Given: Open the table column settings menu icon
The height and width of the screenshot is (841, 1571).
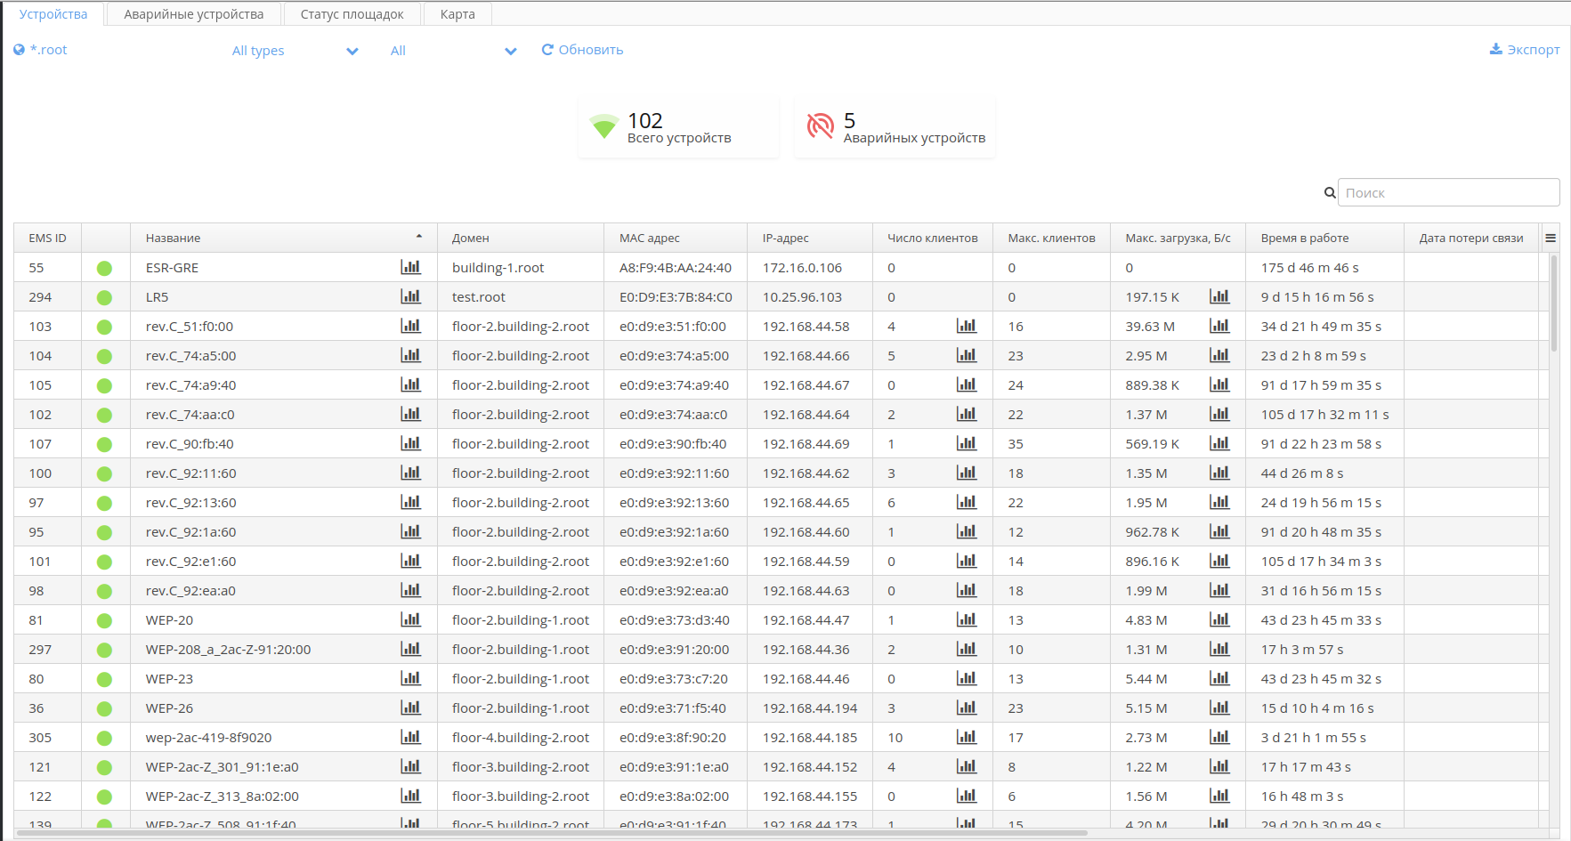Looking at the screenshot, I should coord(1551,238).
